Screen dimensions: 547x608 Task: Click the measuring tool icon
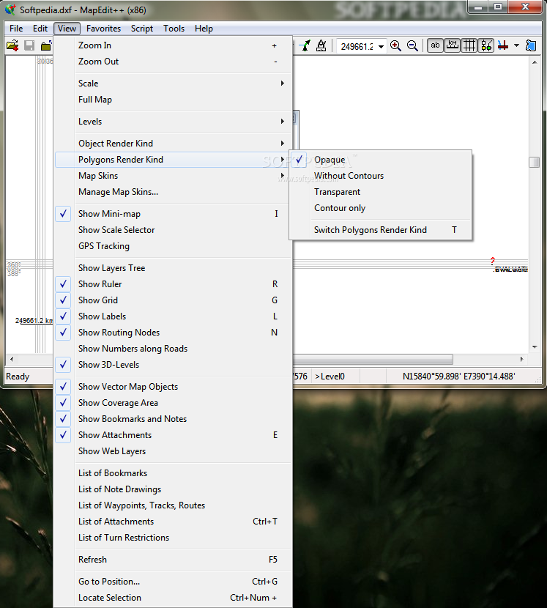point(321,45)
